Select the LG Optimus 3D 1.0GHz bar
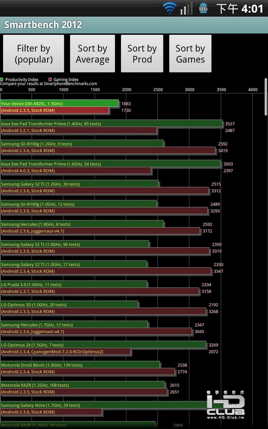This screenshot has width=268, height=429. [x=69, y=304]
